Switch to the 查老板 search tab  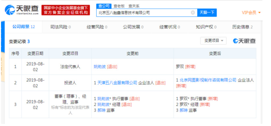pos(119,6)
